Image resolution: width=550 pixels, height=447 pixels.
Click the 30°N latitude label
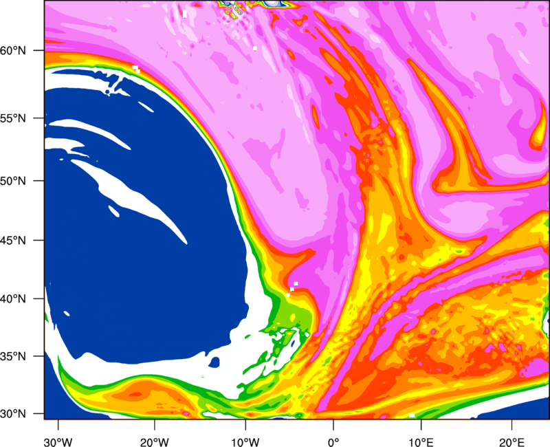coord(13,414)
